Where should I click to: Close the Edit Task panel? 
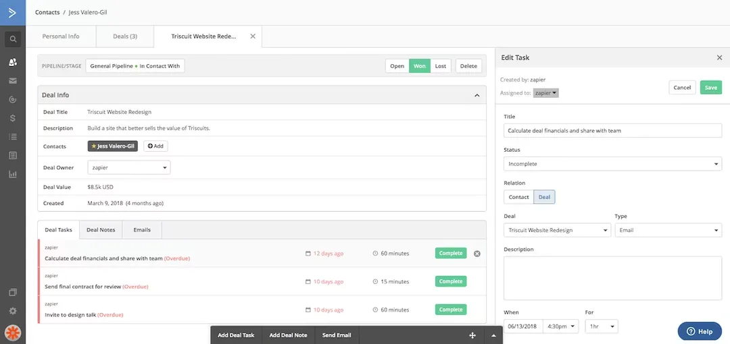(719, 58)
